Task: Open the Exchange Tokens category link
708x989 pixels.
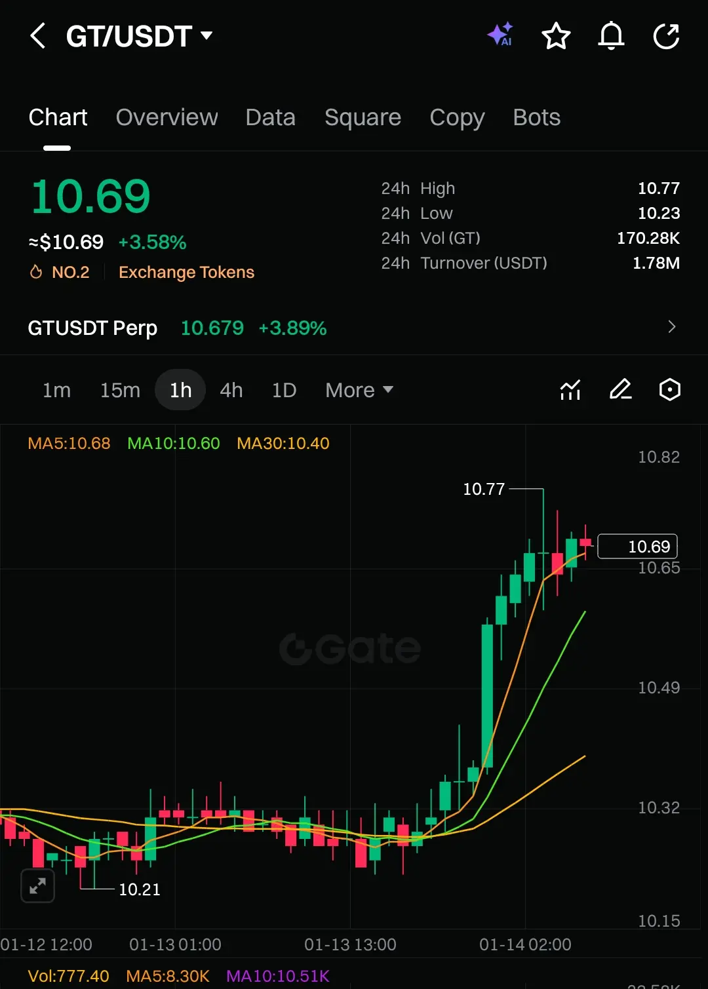Action: point(186,272)
